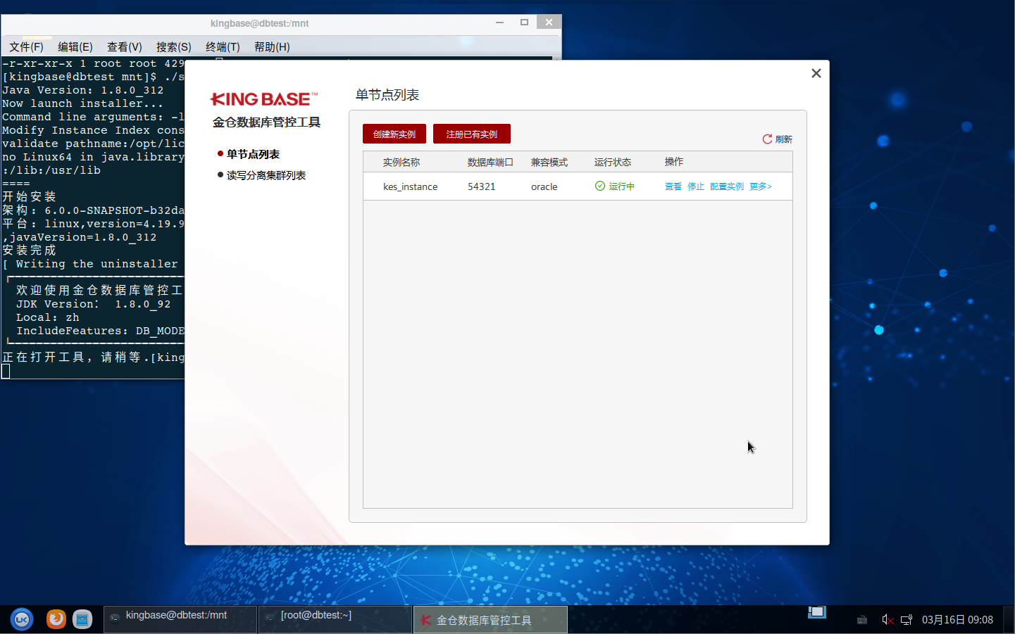Open 查看 link for kes_instance
The width and height of the screenshot is (1015, 634).
[x=673, y=186]
